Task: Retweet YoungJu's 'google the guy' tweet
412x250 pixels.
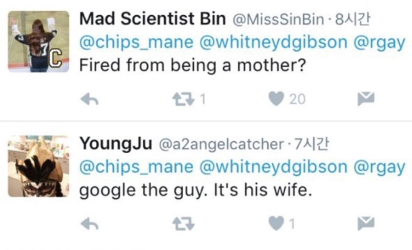Action: click(x=183, y=224)
